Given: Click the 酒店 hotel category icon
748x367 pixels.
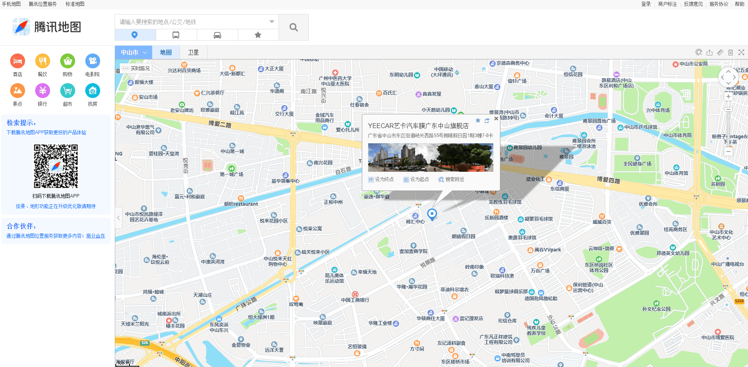Looking at the screenshot, I should pyautogui.click(x=18, y=61).
